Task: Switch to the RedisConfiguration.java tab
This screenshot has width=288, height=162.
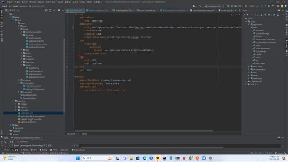Action: click(x=98, y=10)
